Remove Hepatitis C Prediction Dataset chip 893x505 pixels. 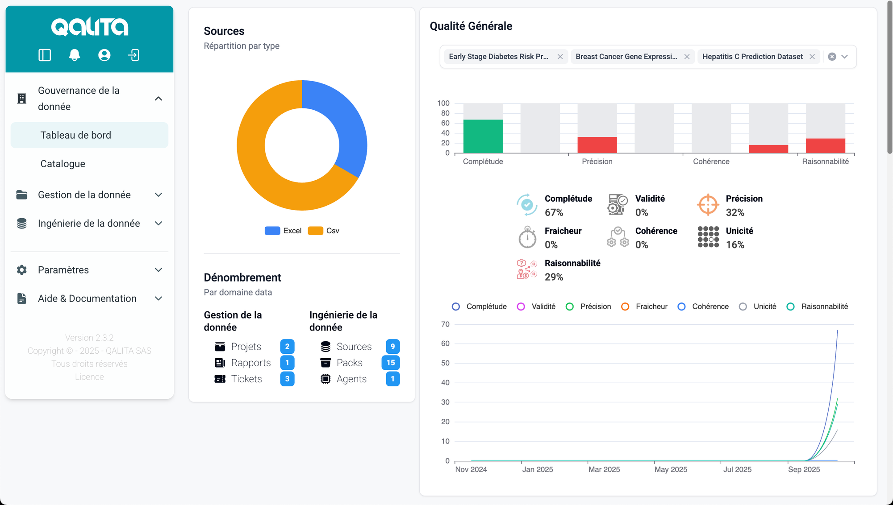click(812, 57)
